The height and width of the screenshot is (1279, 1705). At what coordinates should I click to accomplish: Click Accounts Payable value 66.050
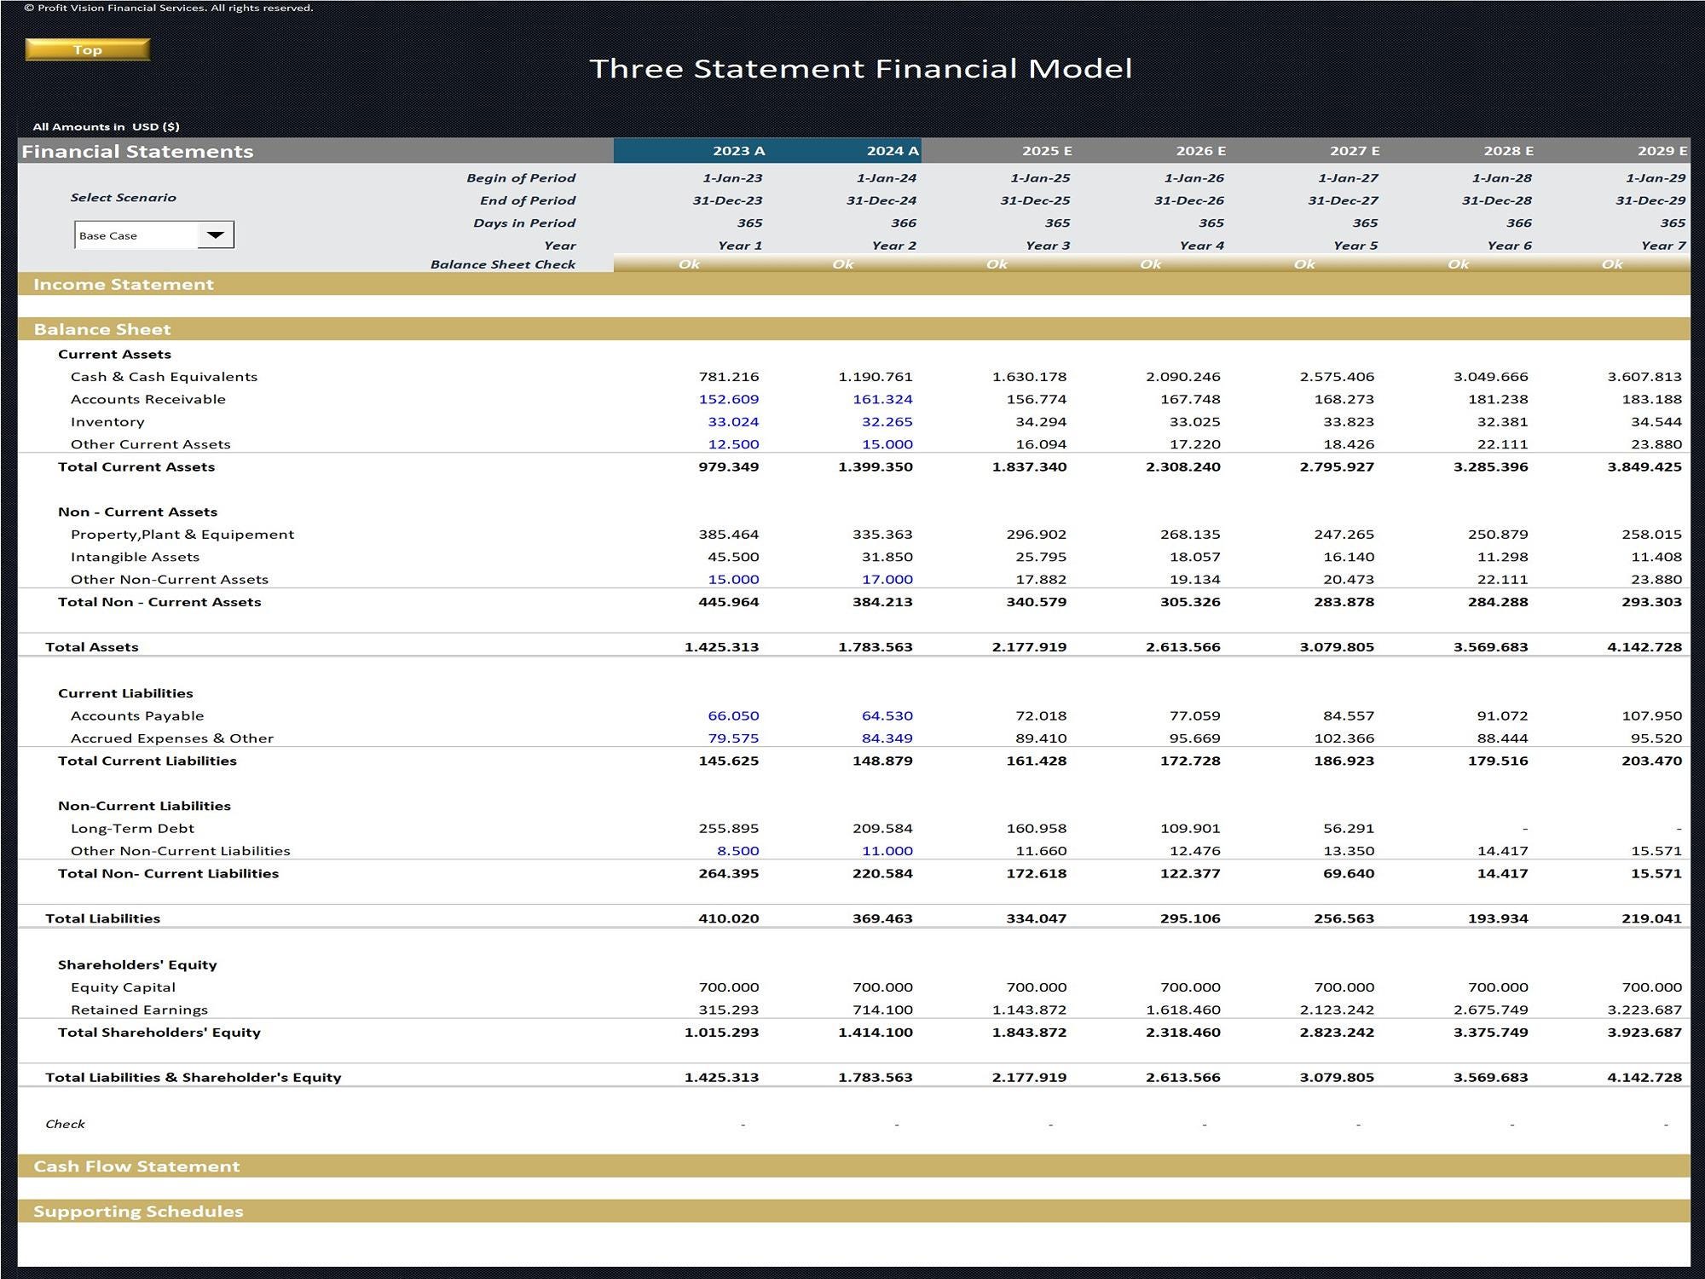pyautogui.click(x=733, y=716)
